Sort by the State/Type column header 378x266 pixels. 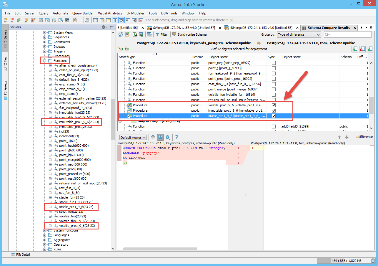click(154, 57)
